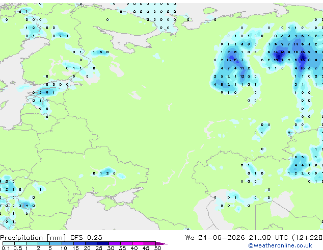
Task: Click the pale cyan 0.1–0.5 mm legend swatch
Action: tap(9, 243)
